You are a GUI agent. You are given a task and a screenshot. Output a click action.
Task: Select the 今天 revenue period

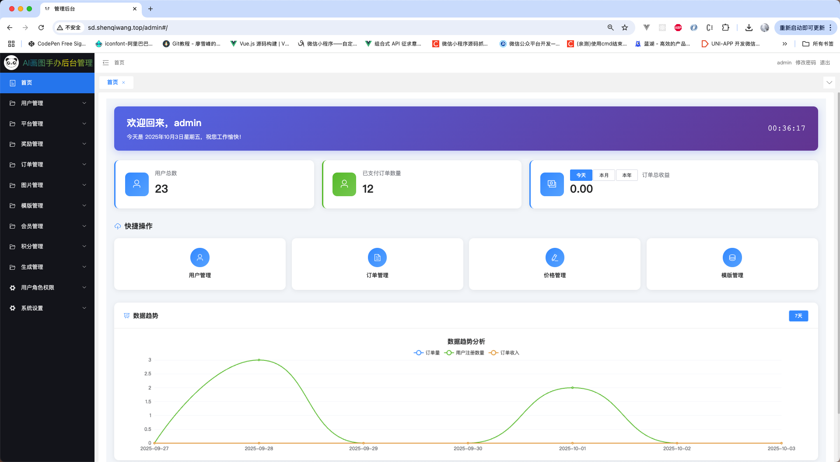(581, 175)
